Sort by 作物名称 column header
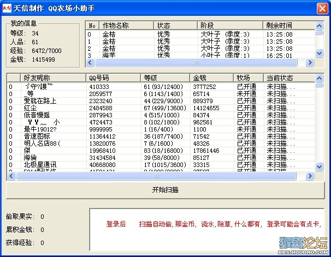 (x=126, y=26)
